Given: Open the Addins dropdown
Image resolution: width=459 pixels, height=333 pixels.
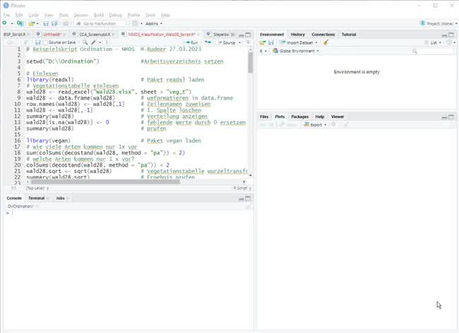Looking at the screenshot, I should click(154, 23).
